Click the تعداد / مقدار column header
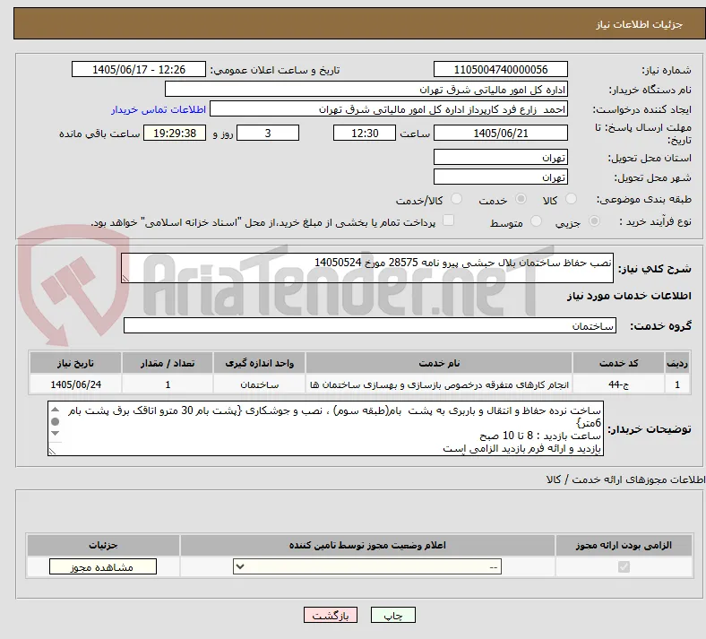 [x=168, y=363]
